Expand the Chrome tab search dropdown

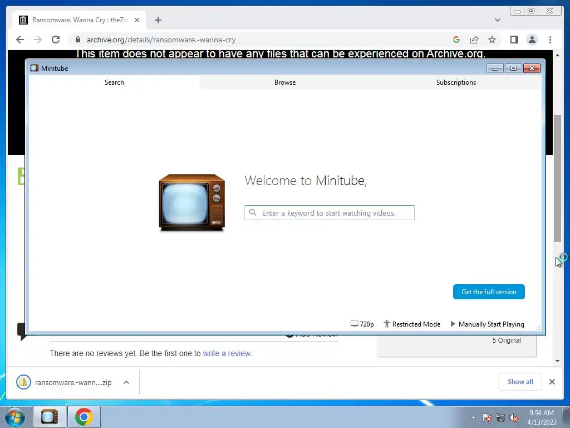(x=497, y=20)
